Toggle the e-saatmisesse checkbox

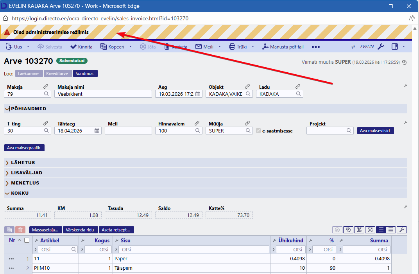258,131
